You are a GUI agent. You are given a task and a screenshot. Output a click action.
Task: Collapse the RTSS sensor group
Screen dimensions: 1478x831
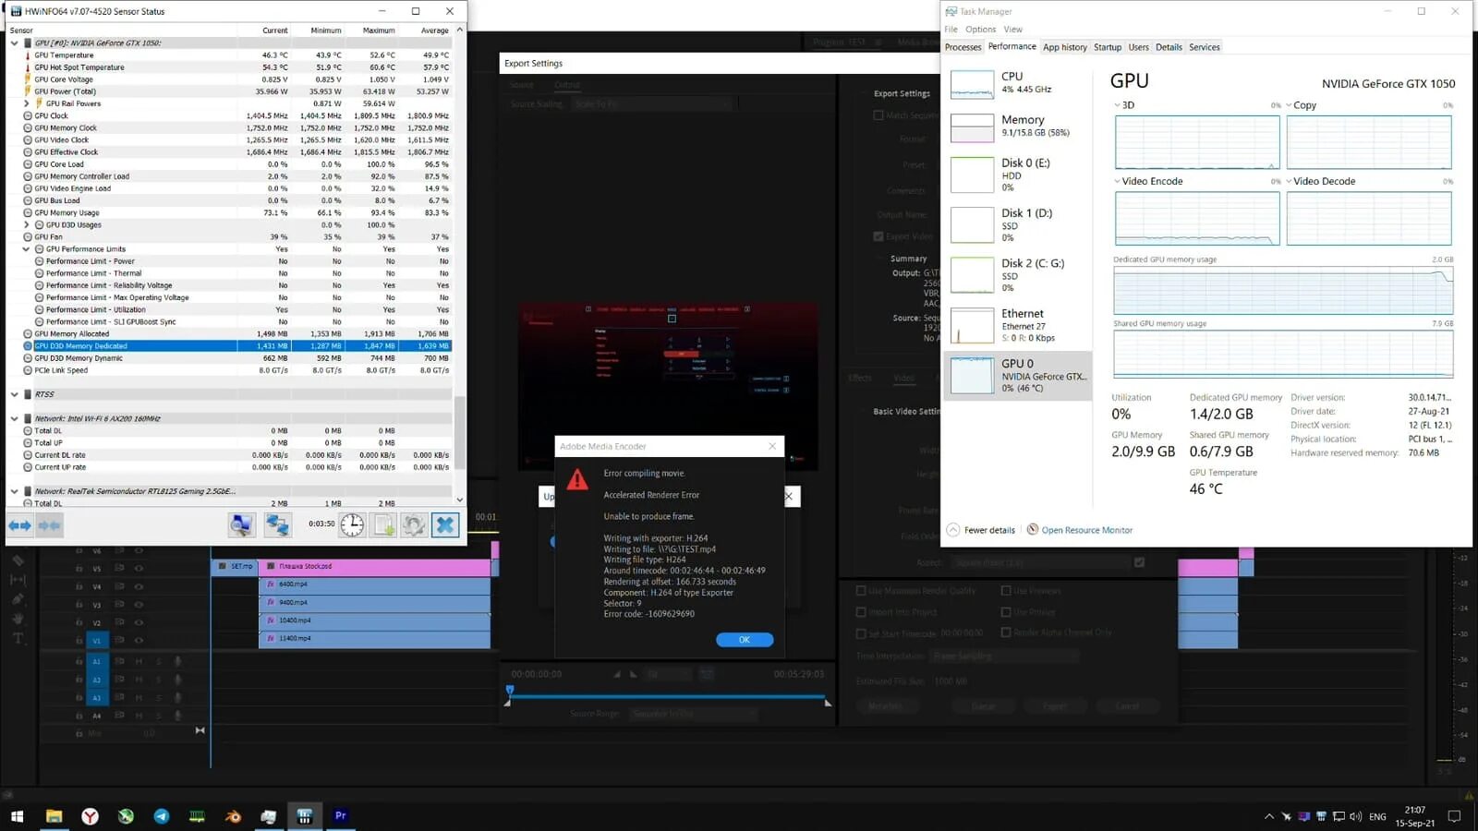pos(14,394)
